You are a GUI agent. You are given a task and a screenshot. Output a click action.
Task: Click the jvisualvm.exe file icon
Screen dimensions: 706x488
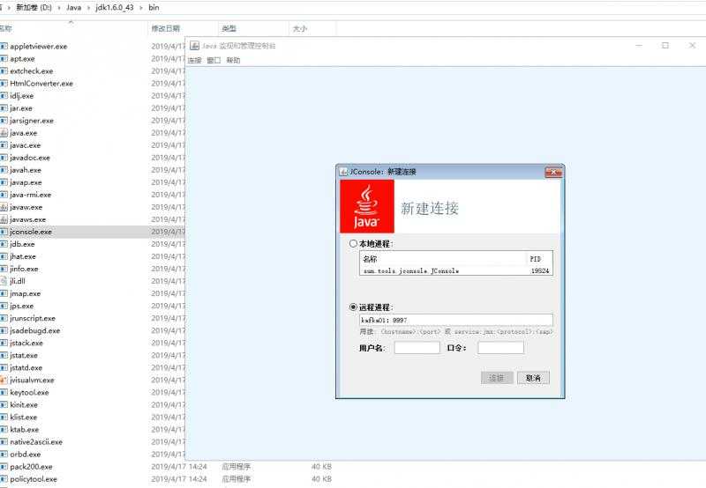tap(4, 380)
